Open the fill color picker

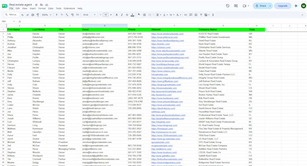139,15
